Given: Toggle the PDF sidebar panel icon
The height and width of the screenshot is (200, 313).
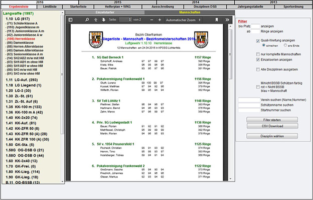Looking at the screenshot, I should [x=70, y=20].
